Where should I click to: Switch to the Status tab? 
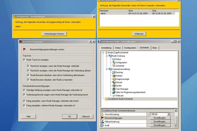click(118, 48)
